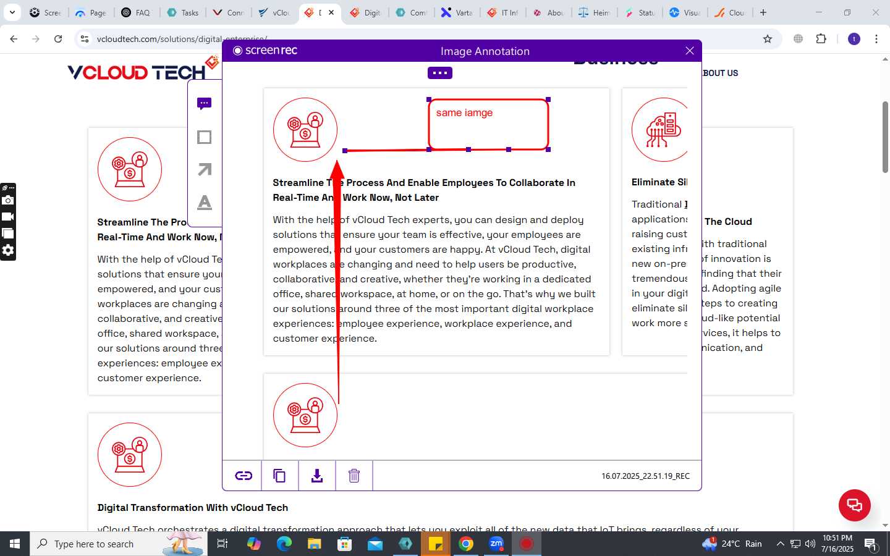This screenshot has width=890, height=556.
Task: Close the Image Annotation window
Action: (690, 51)
